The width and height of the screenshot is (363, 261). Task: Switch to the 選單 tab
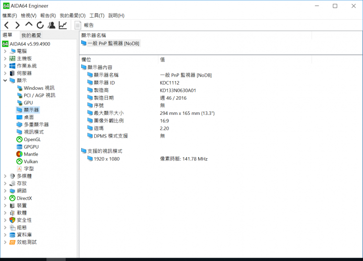pyautogui.click(x=8, y=35)
